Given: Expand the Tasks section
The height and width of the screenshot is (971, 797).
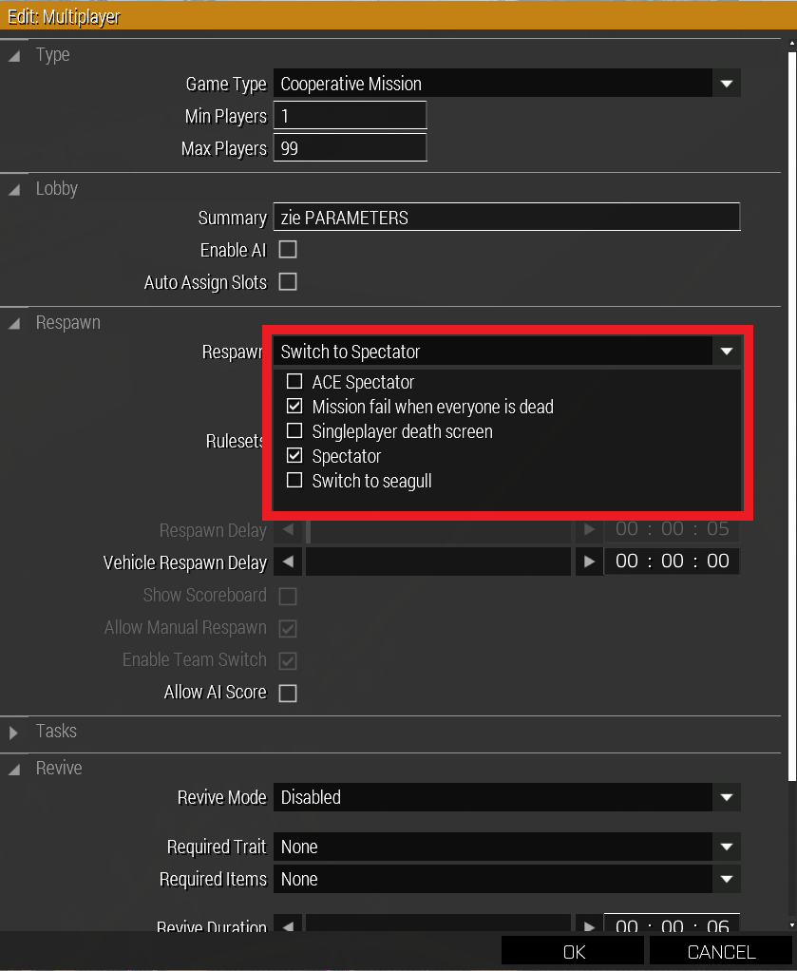Looking at the screenshot, I should coord(13,733).
